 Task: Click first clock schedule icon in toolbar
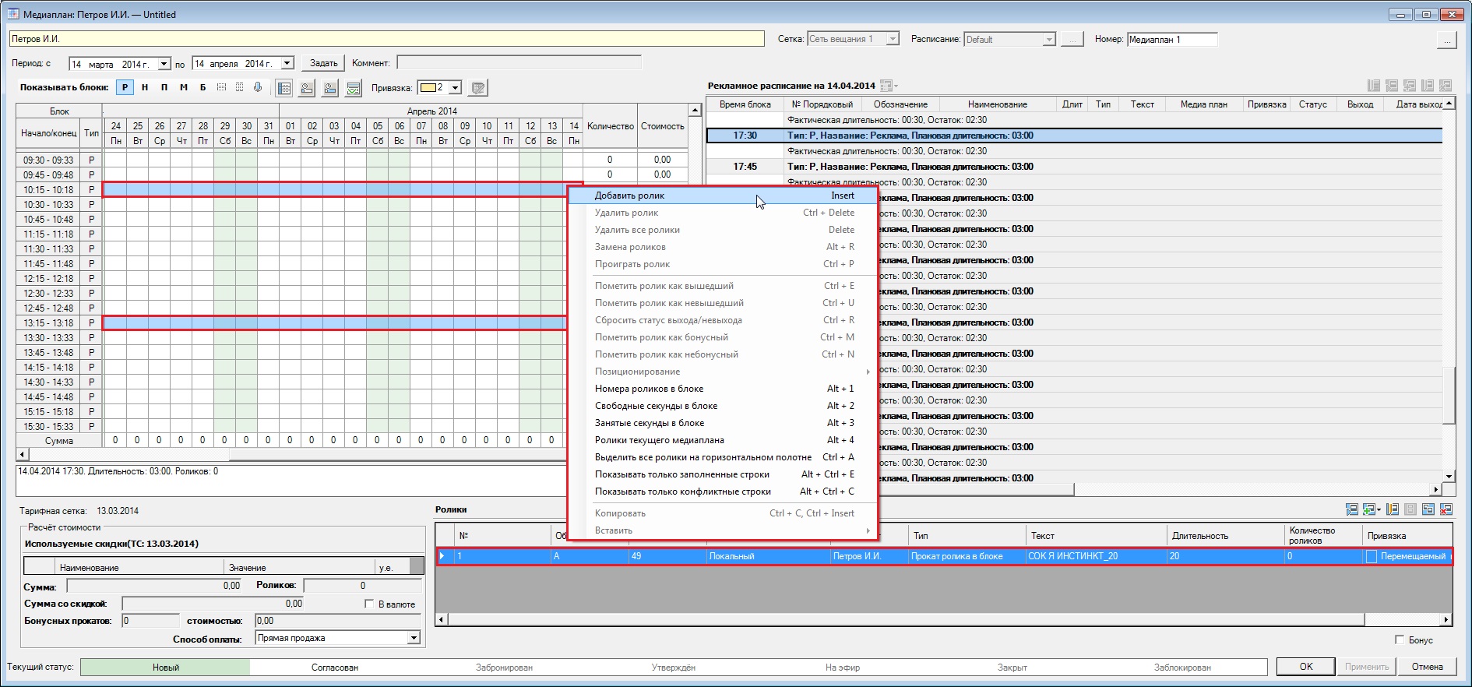point(307,88)
